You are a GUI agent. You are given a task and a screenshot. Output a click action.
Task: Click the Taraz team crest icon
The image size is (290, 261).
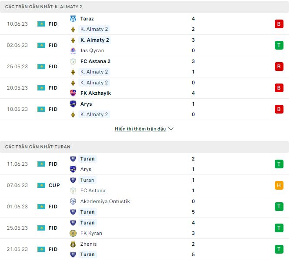tap(73, 19)
